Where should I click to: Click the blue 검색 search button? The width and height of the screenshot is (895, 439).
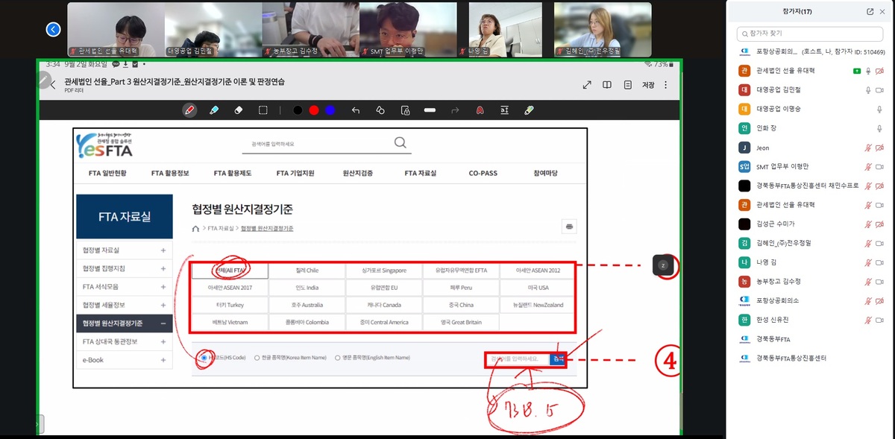click(x=558, y=359)
